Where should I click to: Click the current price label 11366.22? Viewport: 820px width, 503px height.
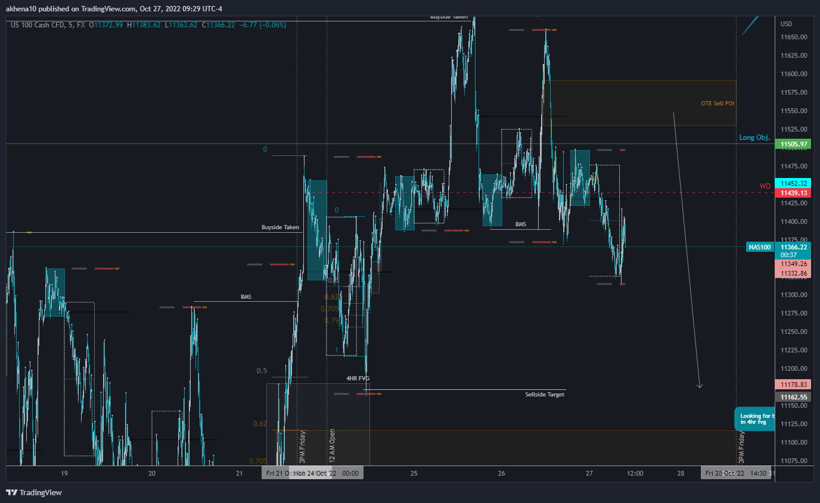coord(793,246)
